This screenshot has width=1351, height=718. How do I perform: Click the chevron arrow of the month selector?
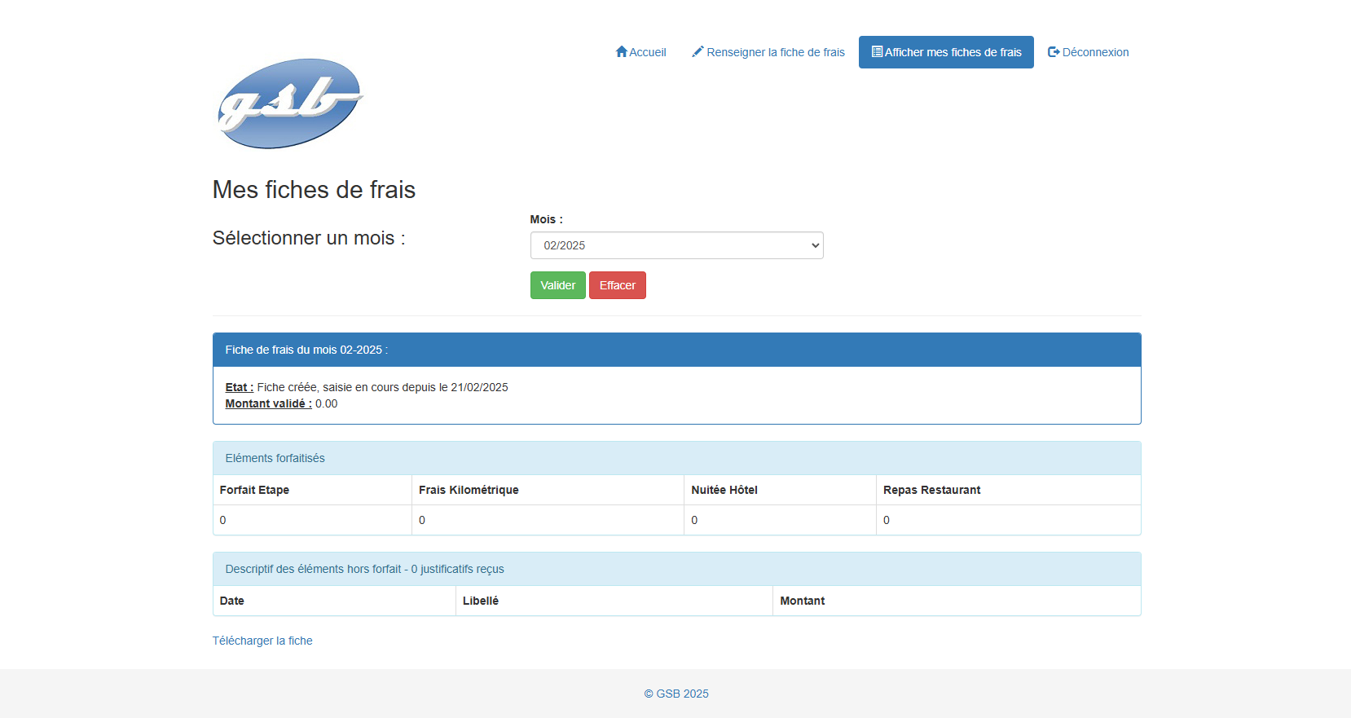tap(815, 245)
